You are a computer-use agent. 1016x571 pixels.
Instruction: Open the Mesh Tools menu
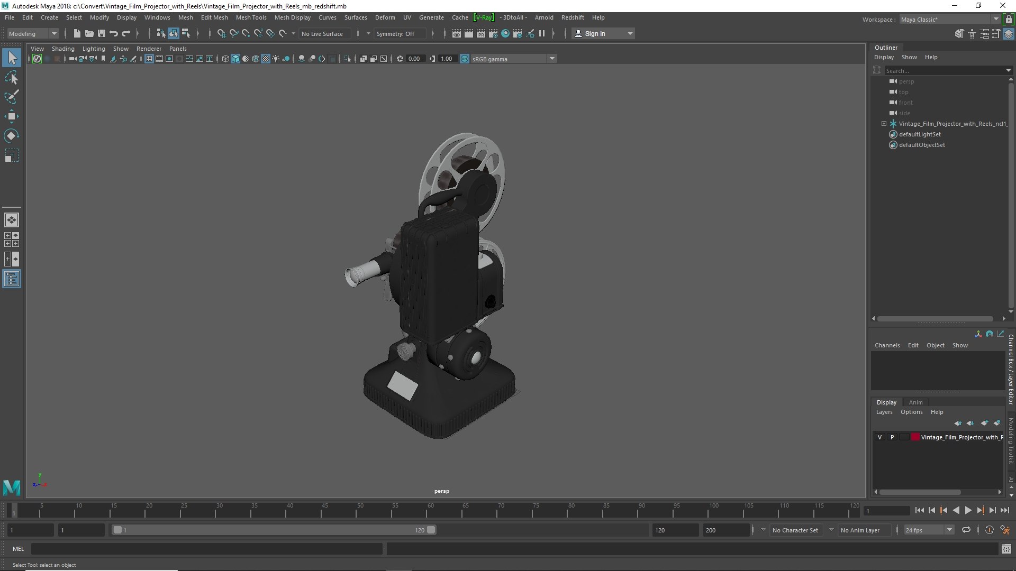[251, 17]
